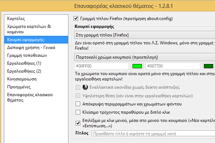Click the Τίτλος text input field
Image resolution: width=215 pixels, height=143 pixels.
click(153, 134)
